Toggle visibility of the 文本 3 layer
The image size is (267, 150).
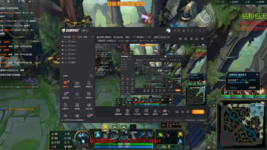click(x=62, y=46)
